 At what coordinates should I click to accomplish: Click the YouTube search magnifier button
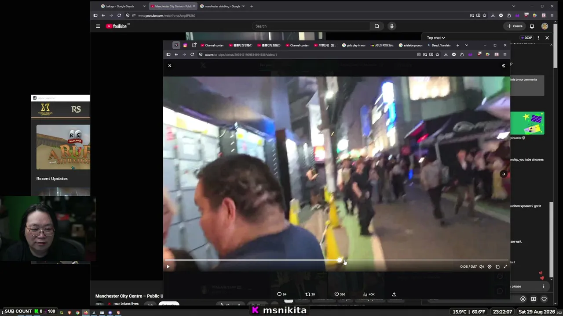point(377,26)
